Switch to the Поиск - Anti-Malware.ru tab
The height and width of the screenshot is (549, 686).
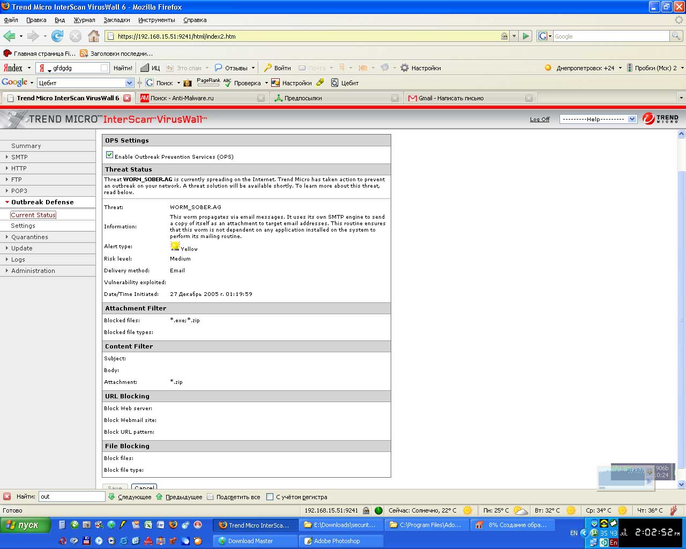(202, 98)
